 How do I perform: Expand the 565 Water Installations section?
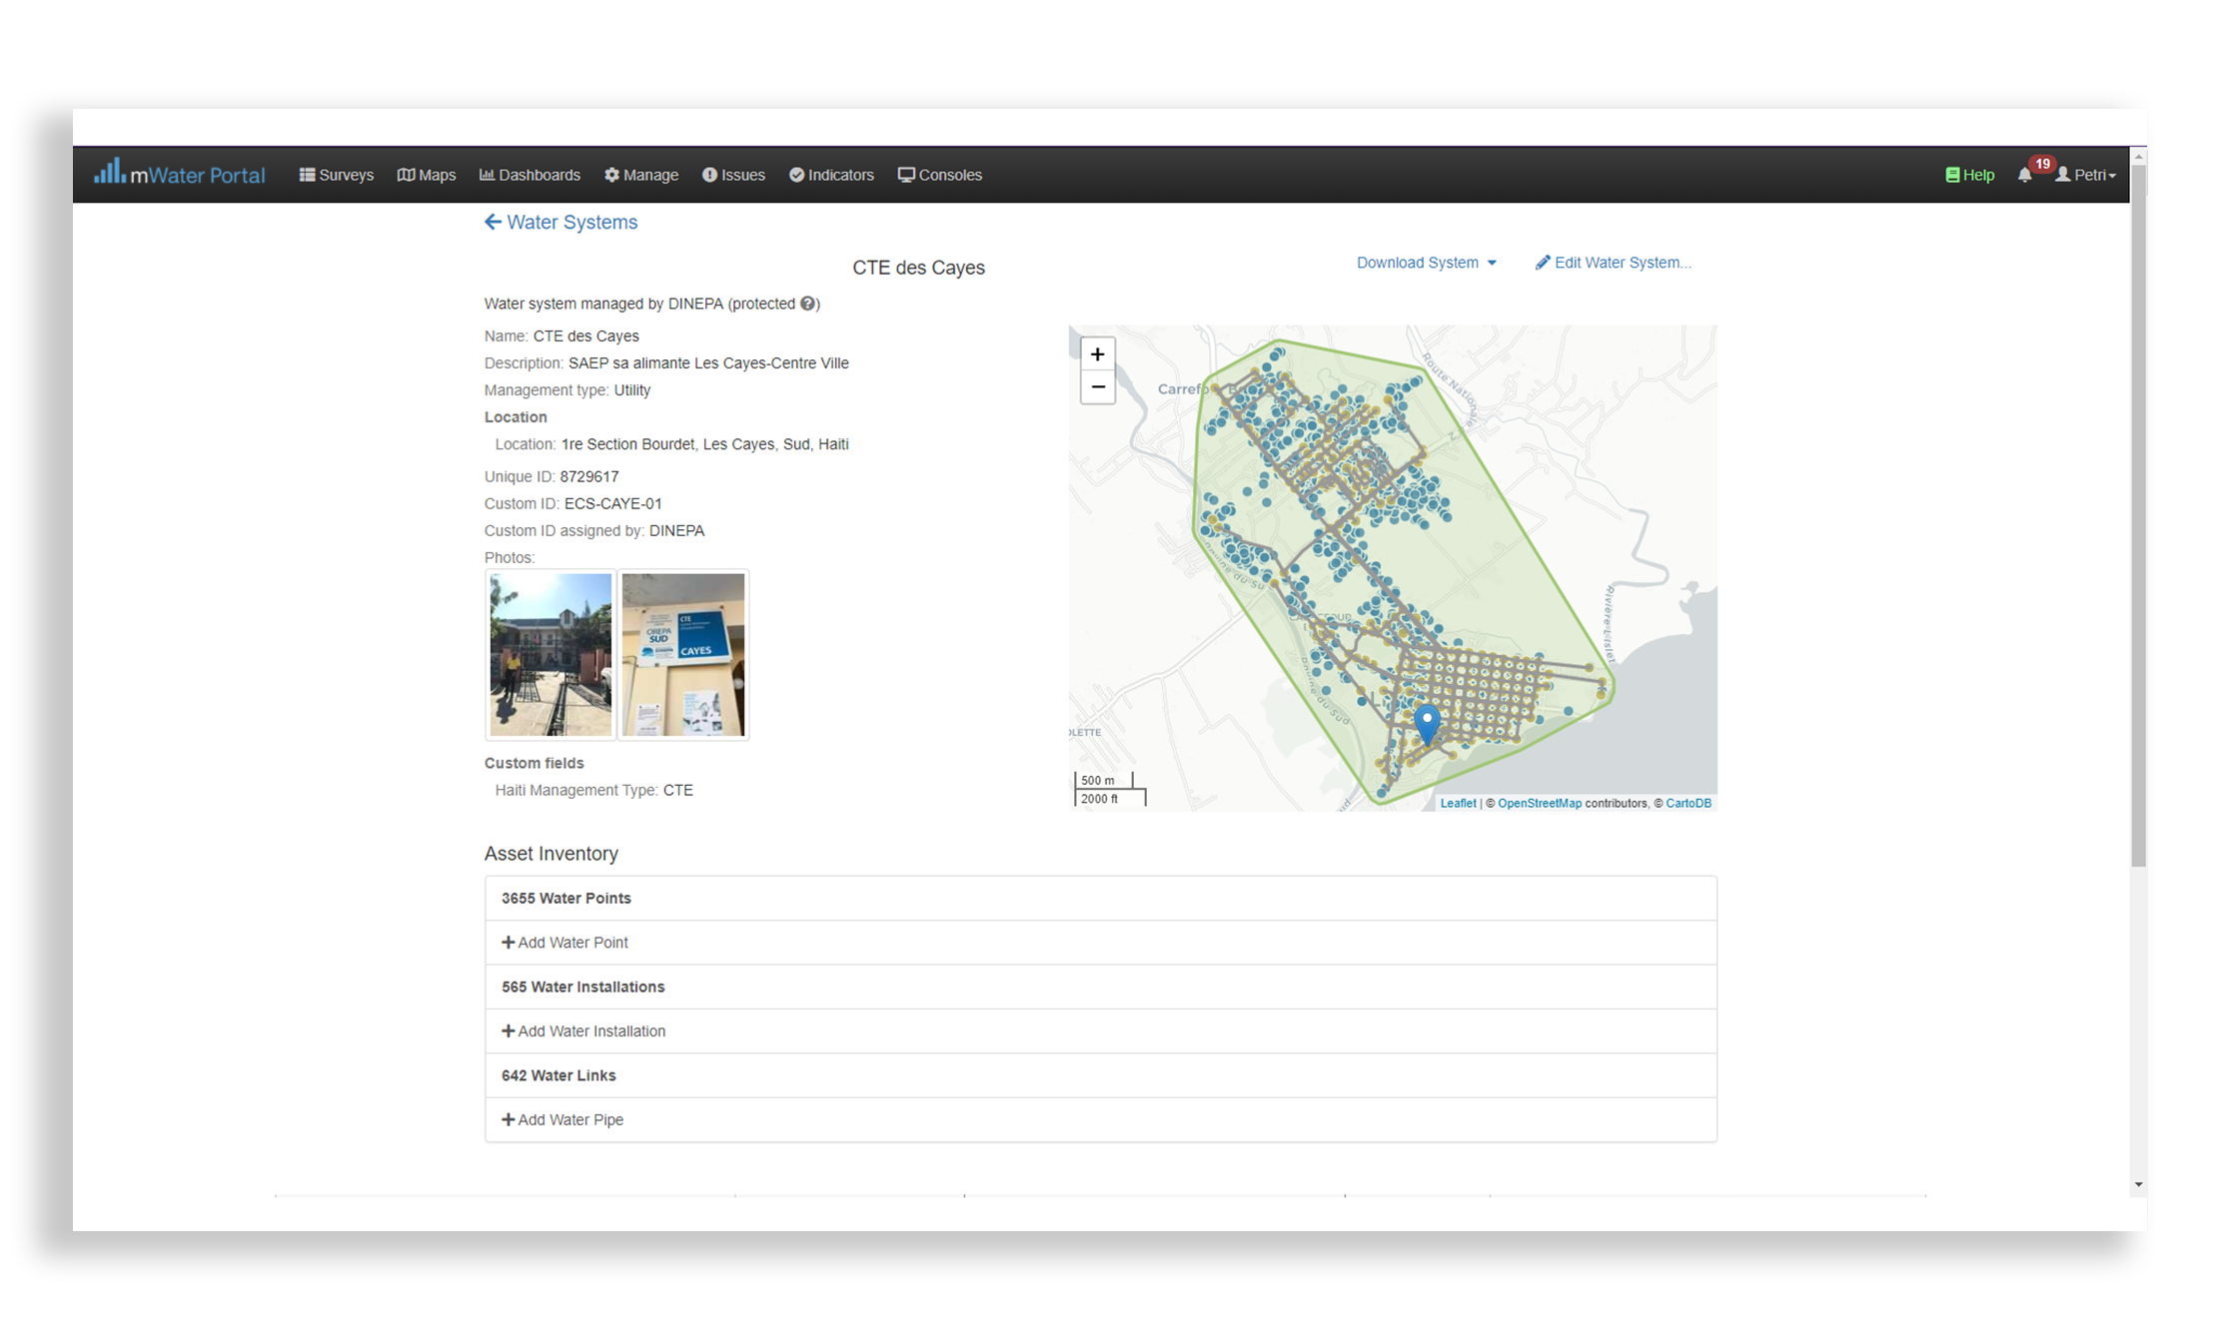(582, 987)
